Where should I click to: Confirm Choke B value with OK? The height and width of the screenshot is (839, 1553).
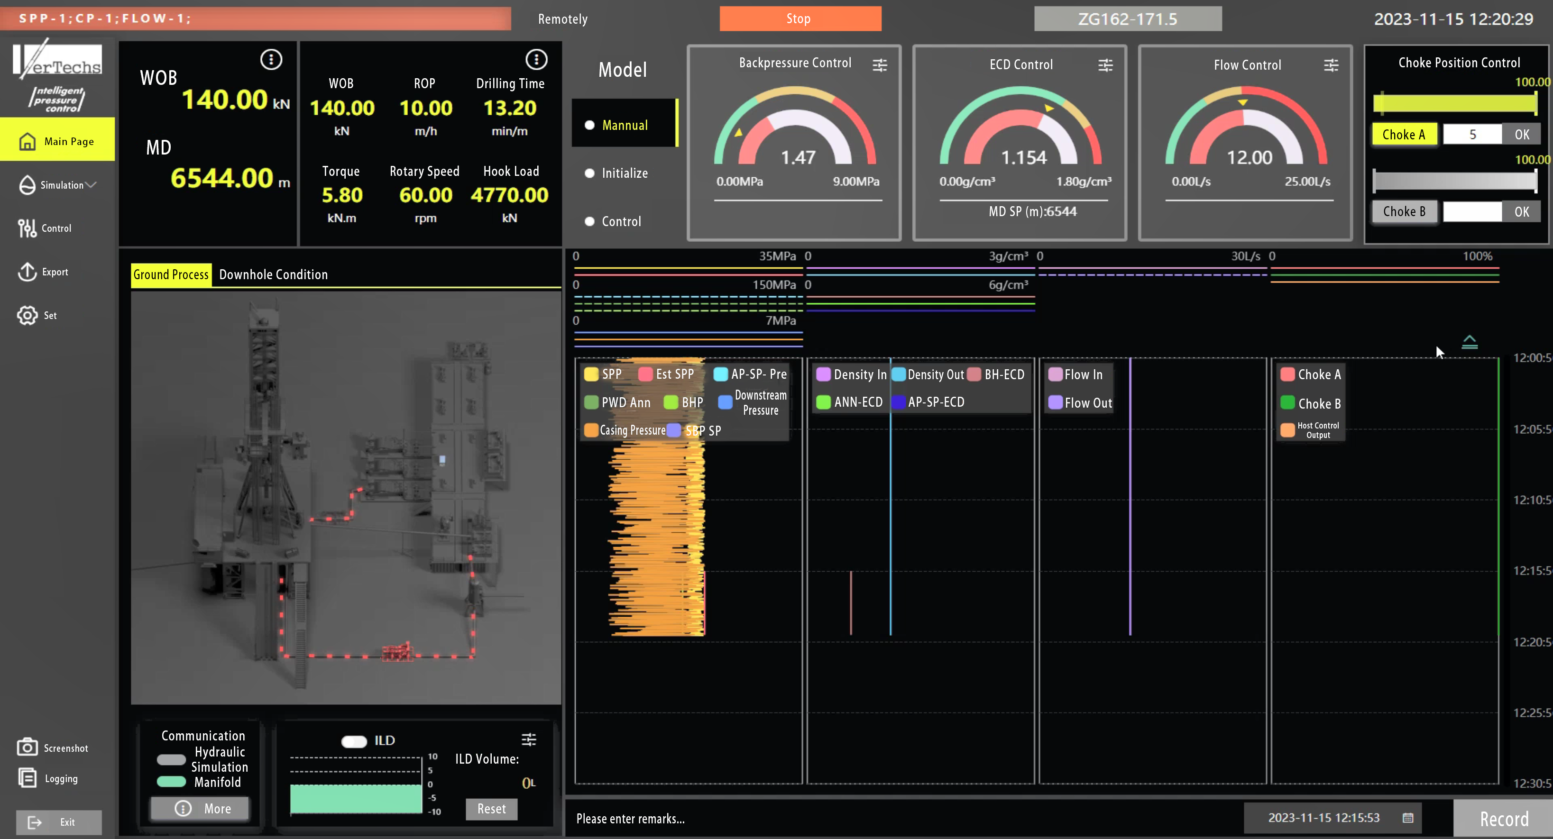1522,211
